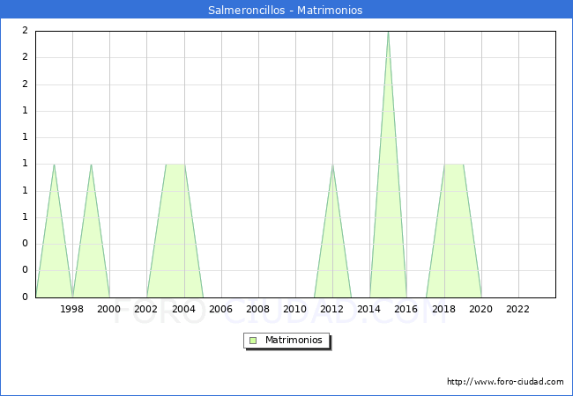Click the 2008 x-axis label
Viewport: 573px width, 396px height.
point(257,309)
